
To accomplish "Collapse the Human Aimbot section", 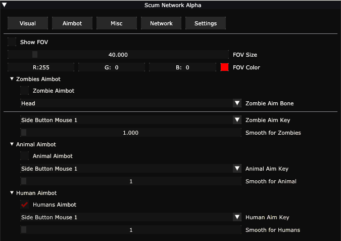I will (x=12, y=193).
